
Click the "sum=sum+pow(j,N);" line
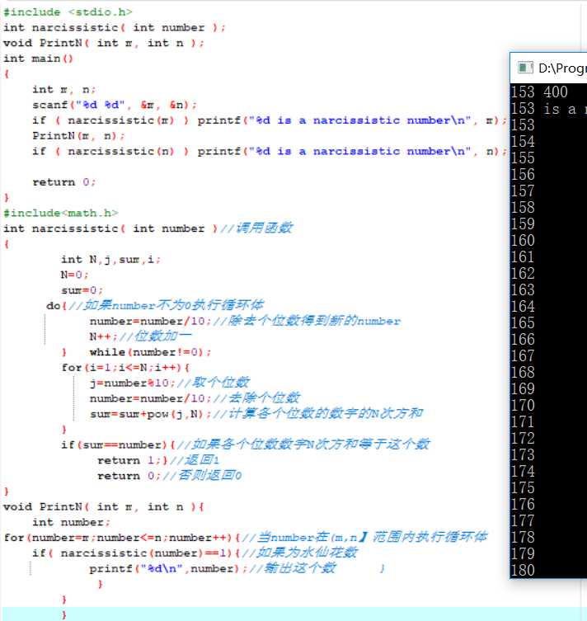click(256, 413)
